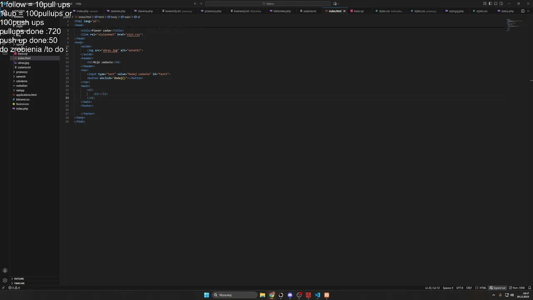Split the editor to the right
The height and width of the screenshot is (300, 533).
523,11
